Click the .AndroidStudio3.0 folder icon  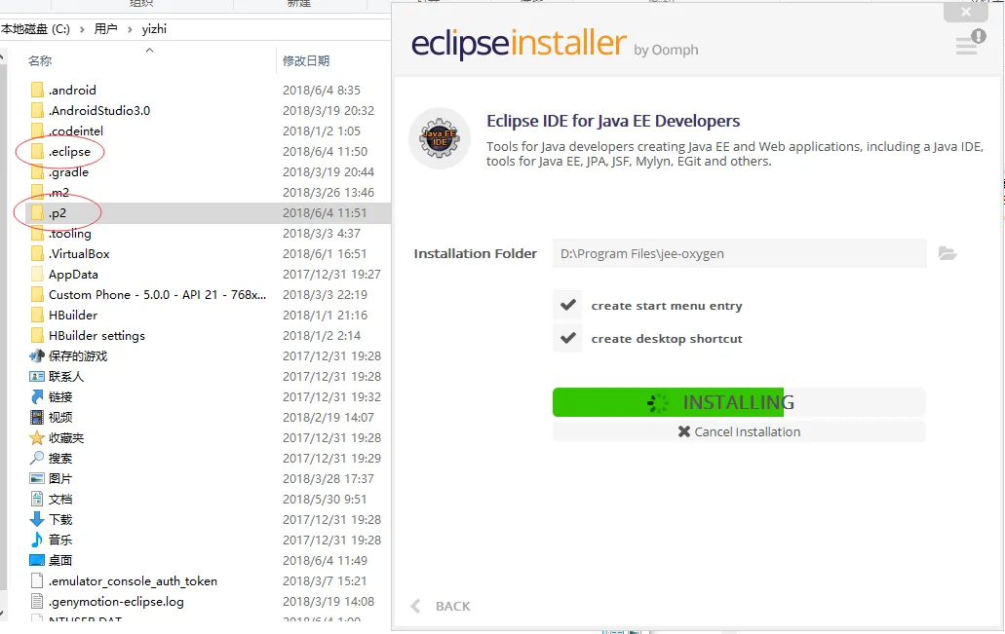[x=37, y=111]
